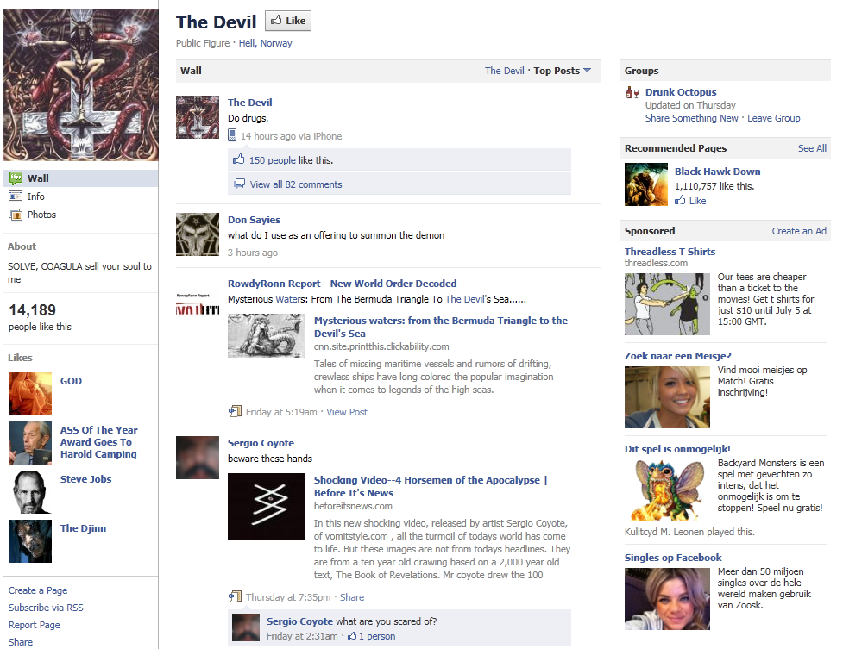The height and width of the screenshot is (649, 843).
Task: Open Don Sayies profile name
Action: click(x=254, y=220)
